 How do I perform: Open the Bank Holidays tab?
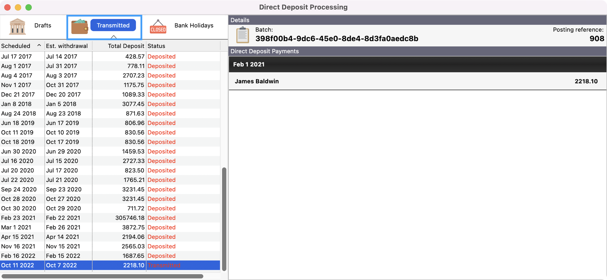click(194, 25)
